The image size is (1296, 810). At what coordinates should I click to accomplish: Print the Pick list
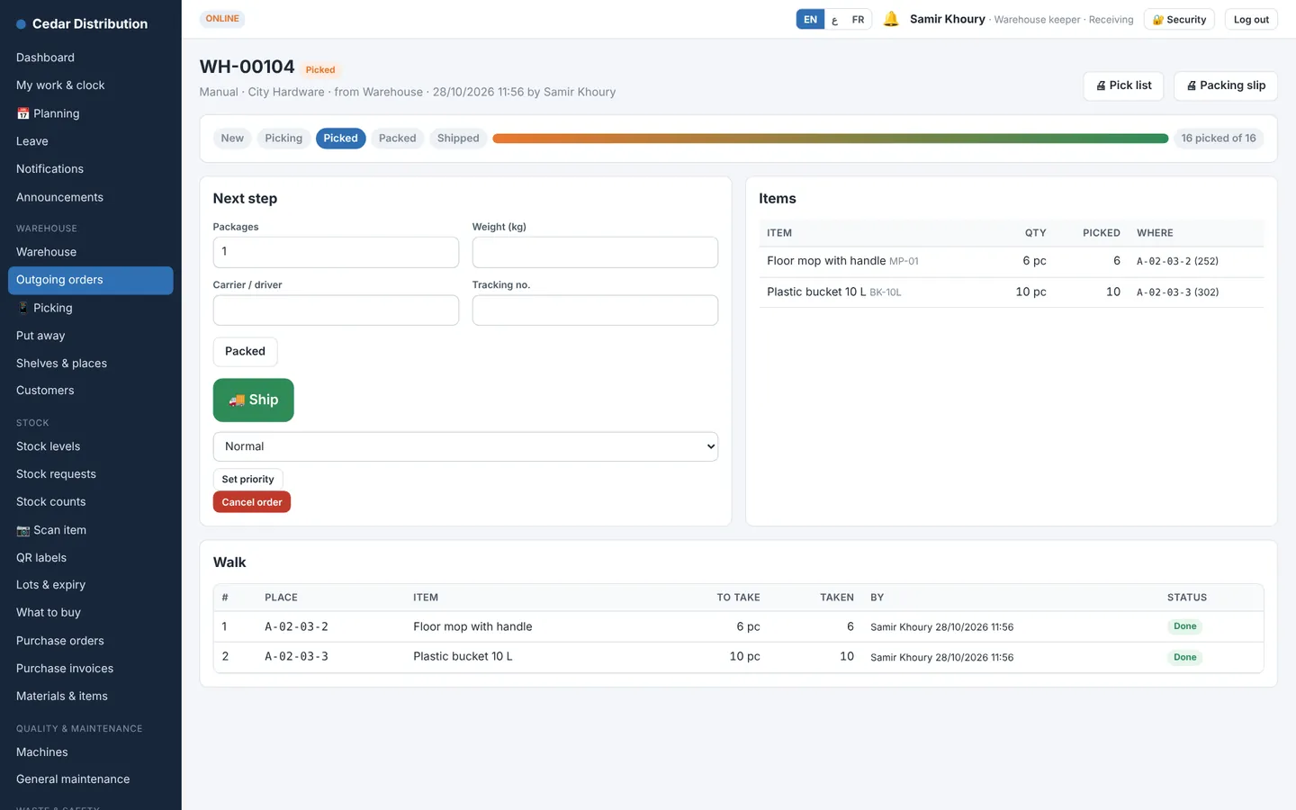pyautogui.click(x=1123, y=85)
